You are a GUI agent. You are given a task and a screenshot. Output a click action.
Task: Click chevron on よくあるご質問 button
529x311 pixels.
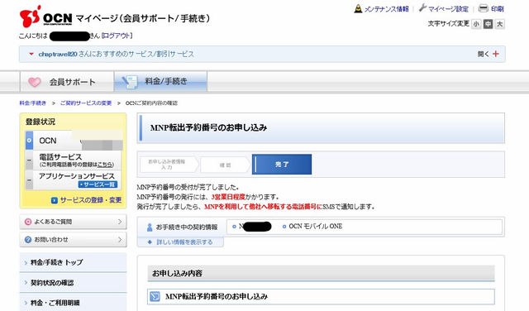pos(120,222)
